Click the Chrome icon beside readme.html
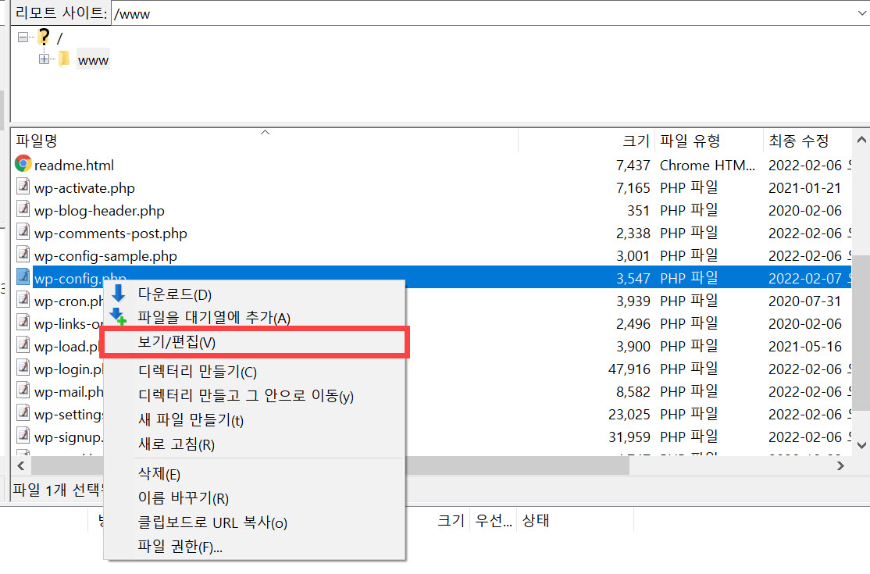The height and width of the screenshot is (574, 870). coord(23,163)
